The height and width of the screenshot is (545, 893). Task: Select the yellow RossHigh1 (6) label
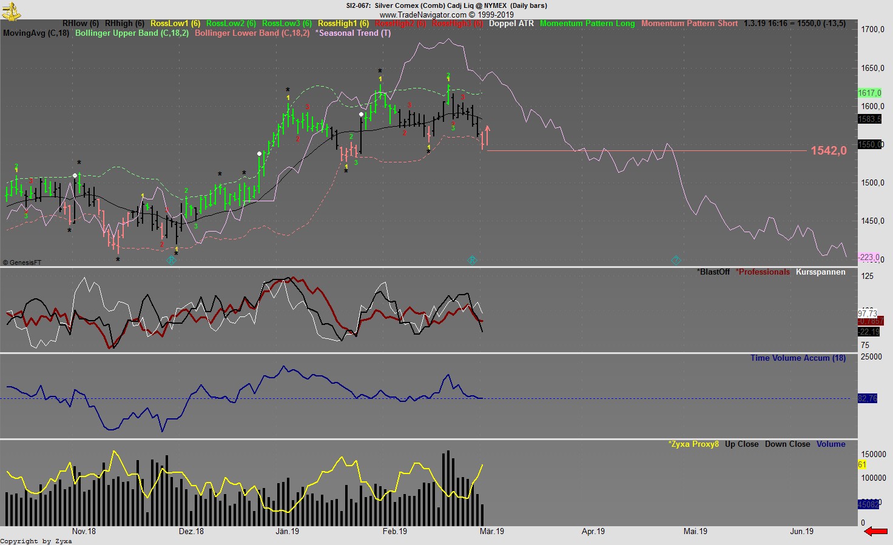(343, 24)
